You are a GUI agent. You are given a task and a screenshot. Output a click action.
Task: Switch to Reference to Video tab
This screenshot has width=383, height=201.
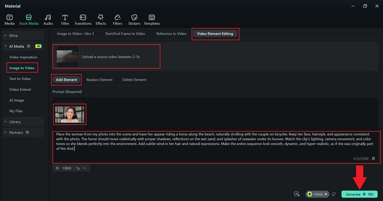point(171,33)
